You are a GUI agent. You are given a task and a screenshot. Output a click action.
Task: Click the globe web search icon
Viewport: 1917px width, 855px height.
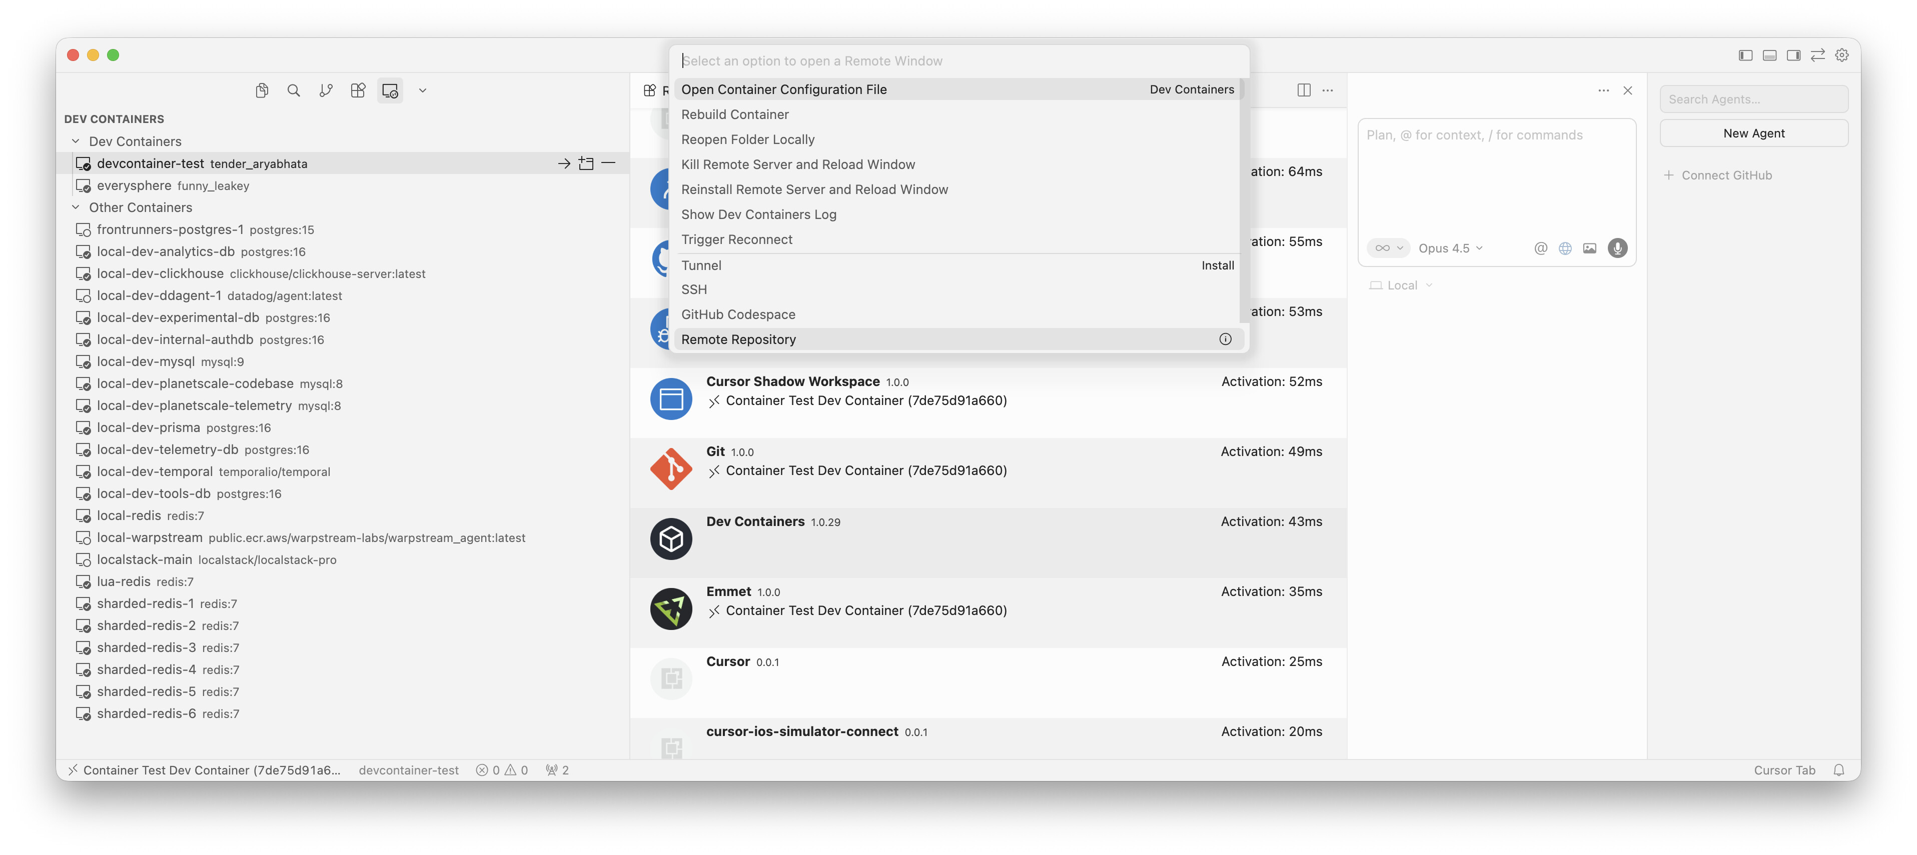pos(1565,248)
